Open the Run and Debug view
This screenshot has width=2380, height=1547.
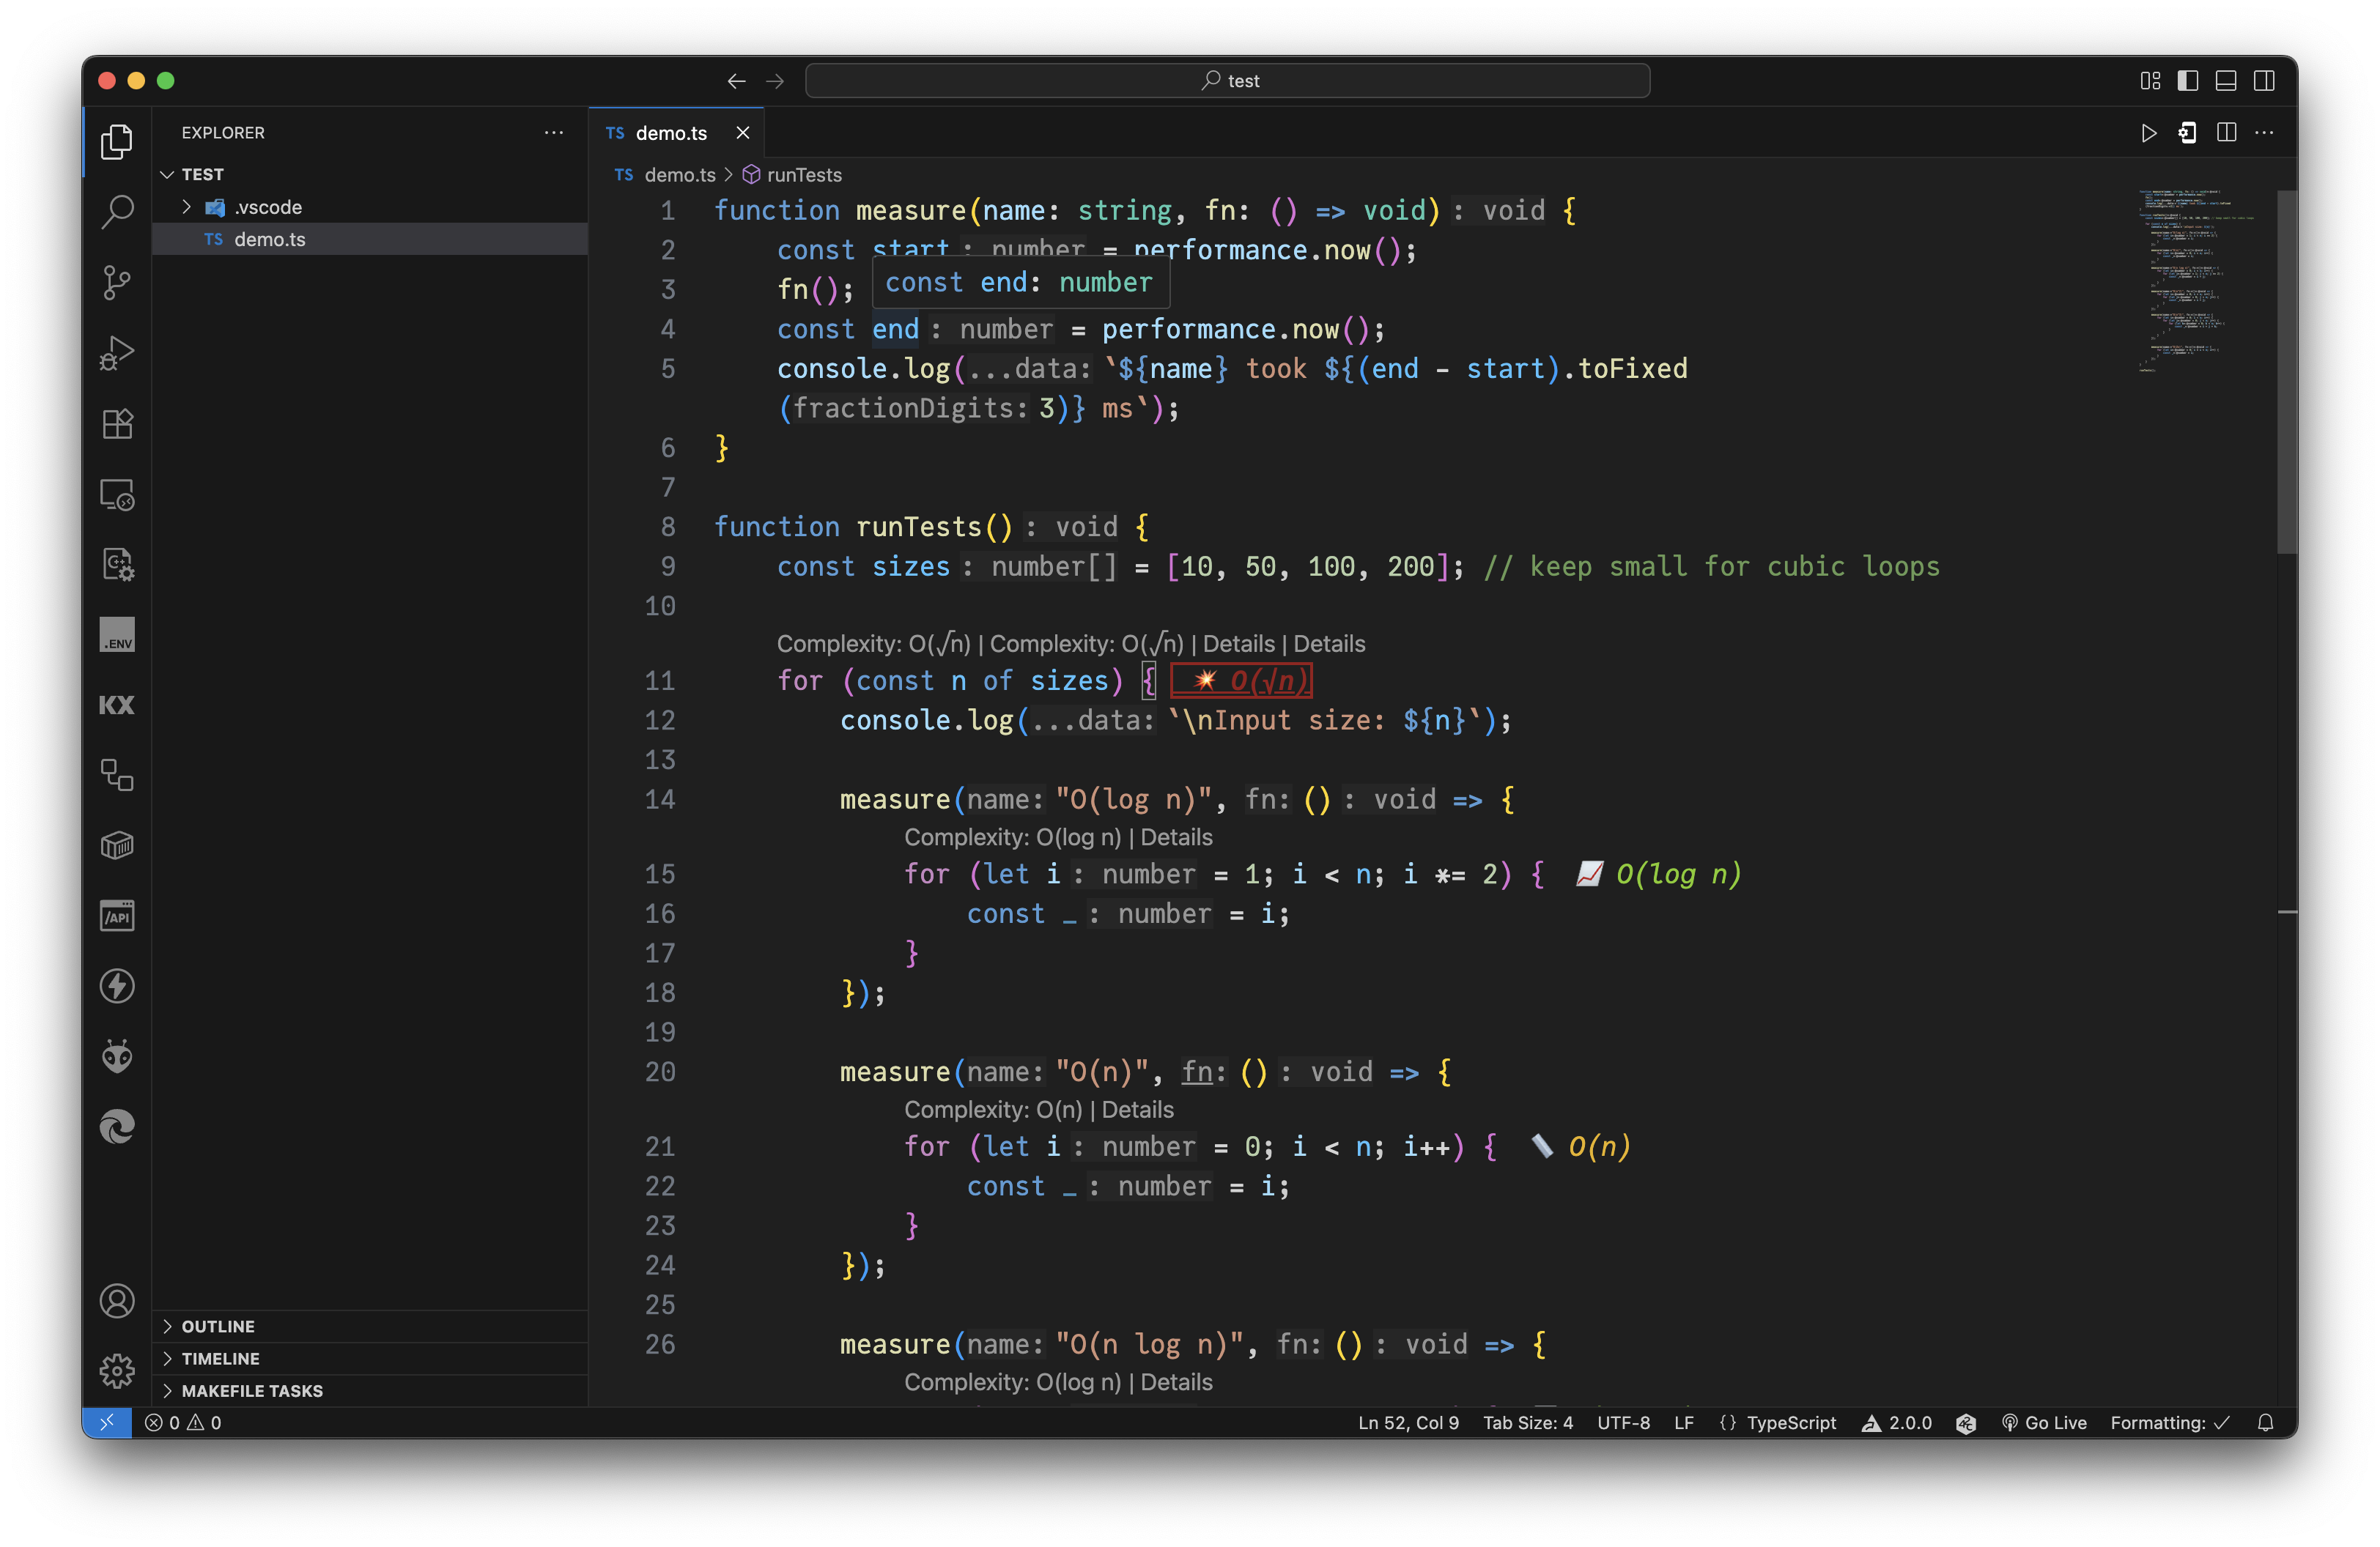[x=117, y=353]
